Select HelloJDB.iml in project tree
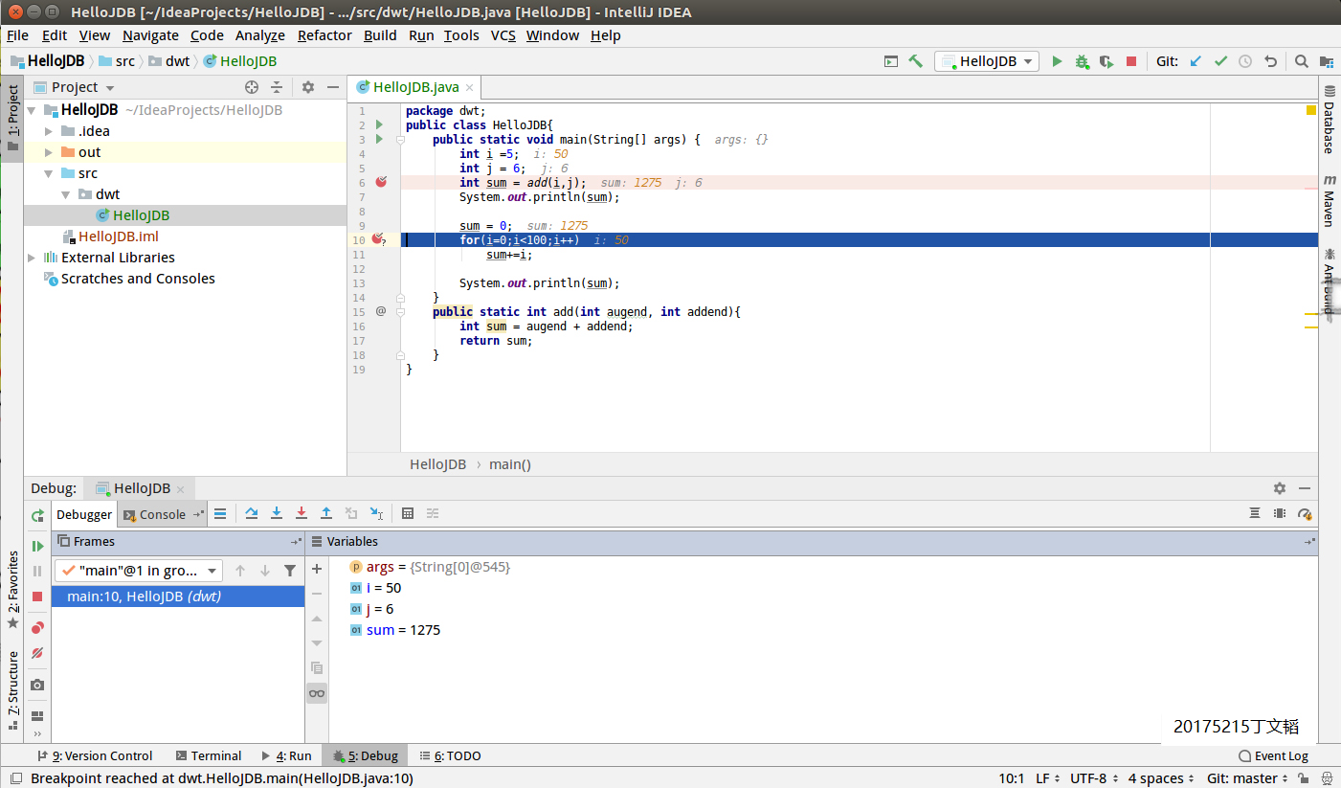 [119, 236]
